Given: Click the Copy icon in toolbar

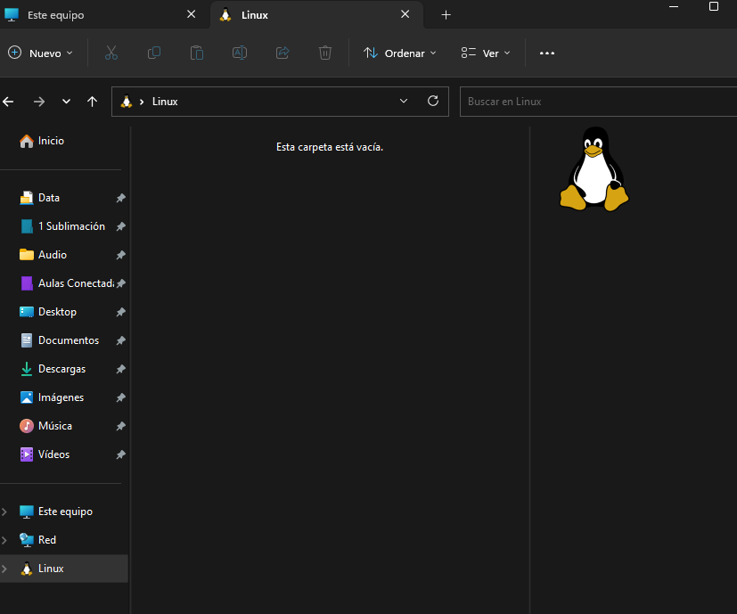Looking at the screenshot, I should pos(153,53).
